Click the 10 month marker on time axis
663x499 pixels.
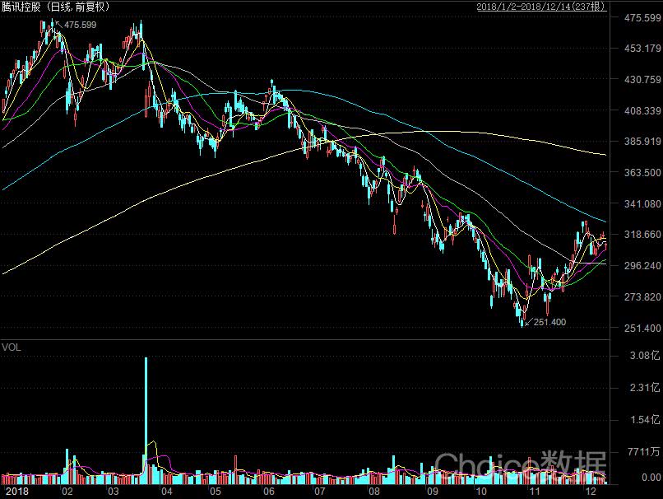tap(481, 492)
